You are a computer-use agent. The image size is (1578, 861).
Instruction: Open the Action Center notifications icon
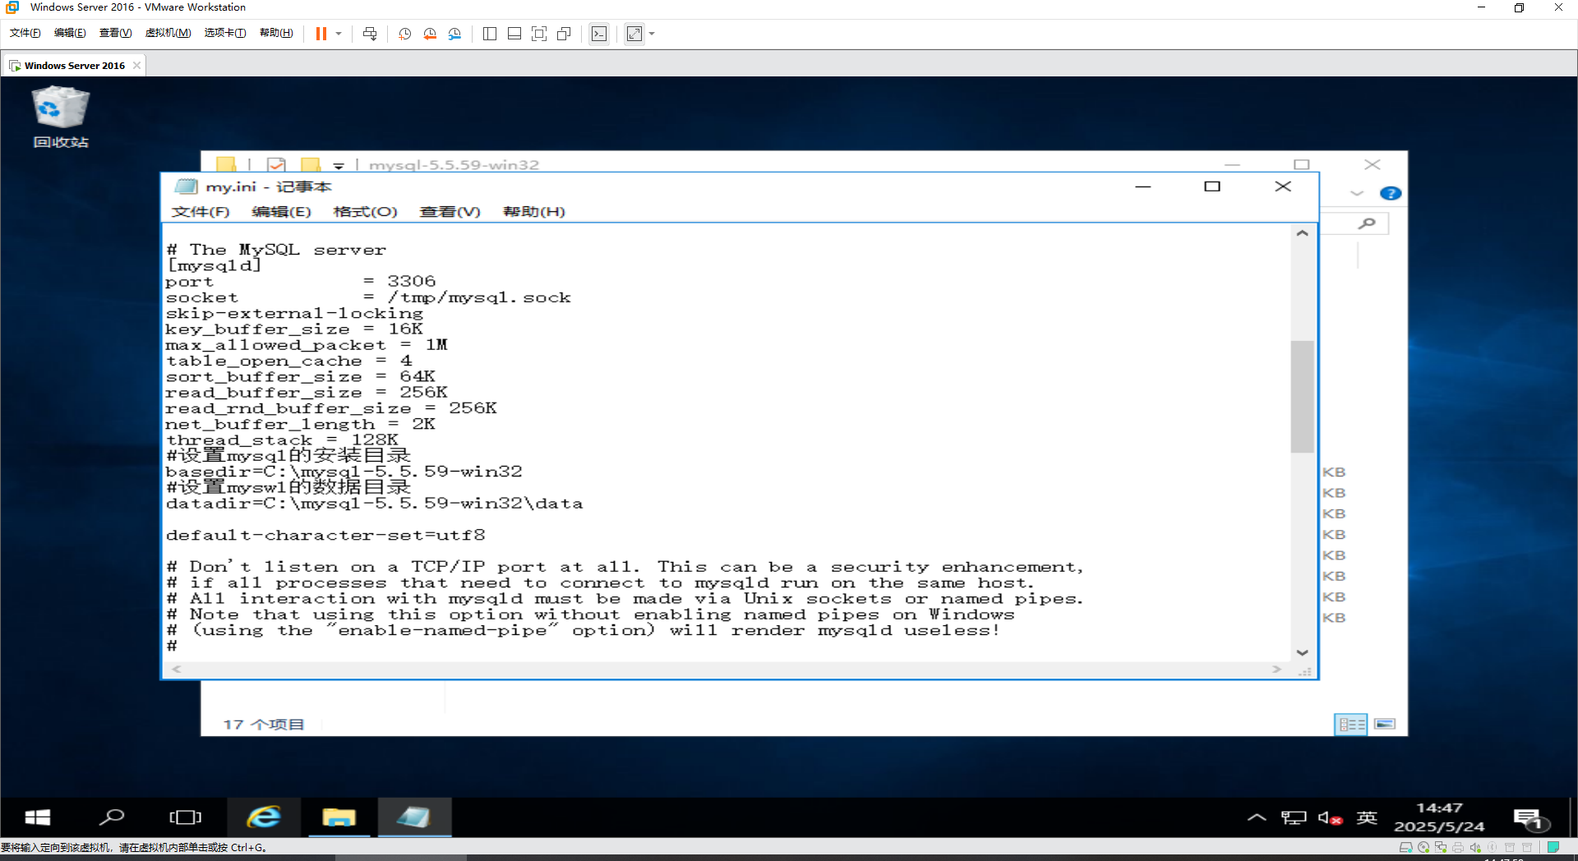click(x=1530, y=818)
